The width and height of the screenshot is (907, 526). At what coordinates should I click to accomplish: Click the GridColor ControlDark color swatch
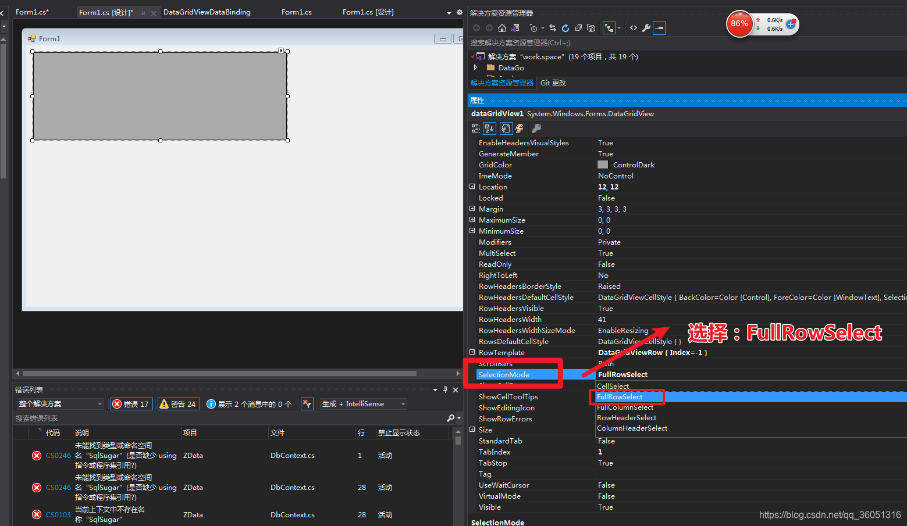[x=603, y=164]
